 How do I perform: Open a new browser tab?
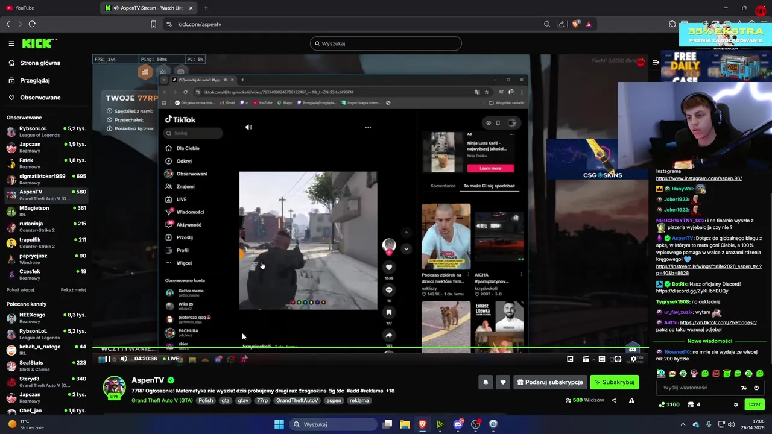(206, 8)
